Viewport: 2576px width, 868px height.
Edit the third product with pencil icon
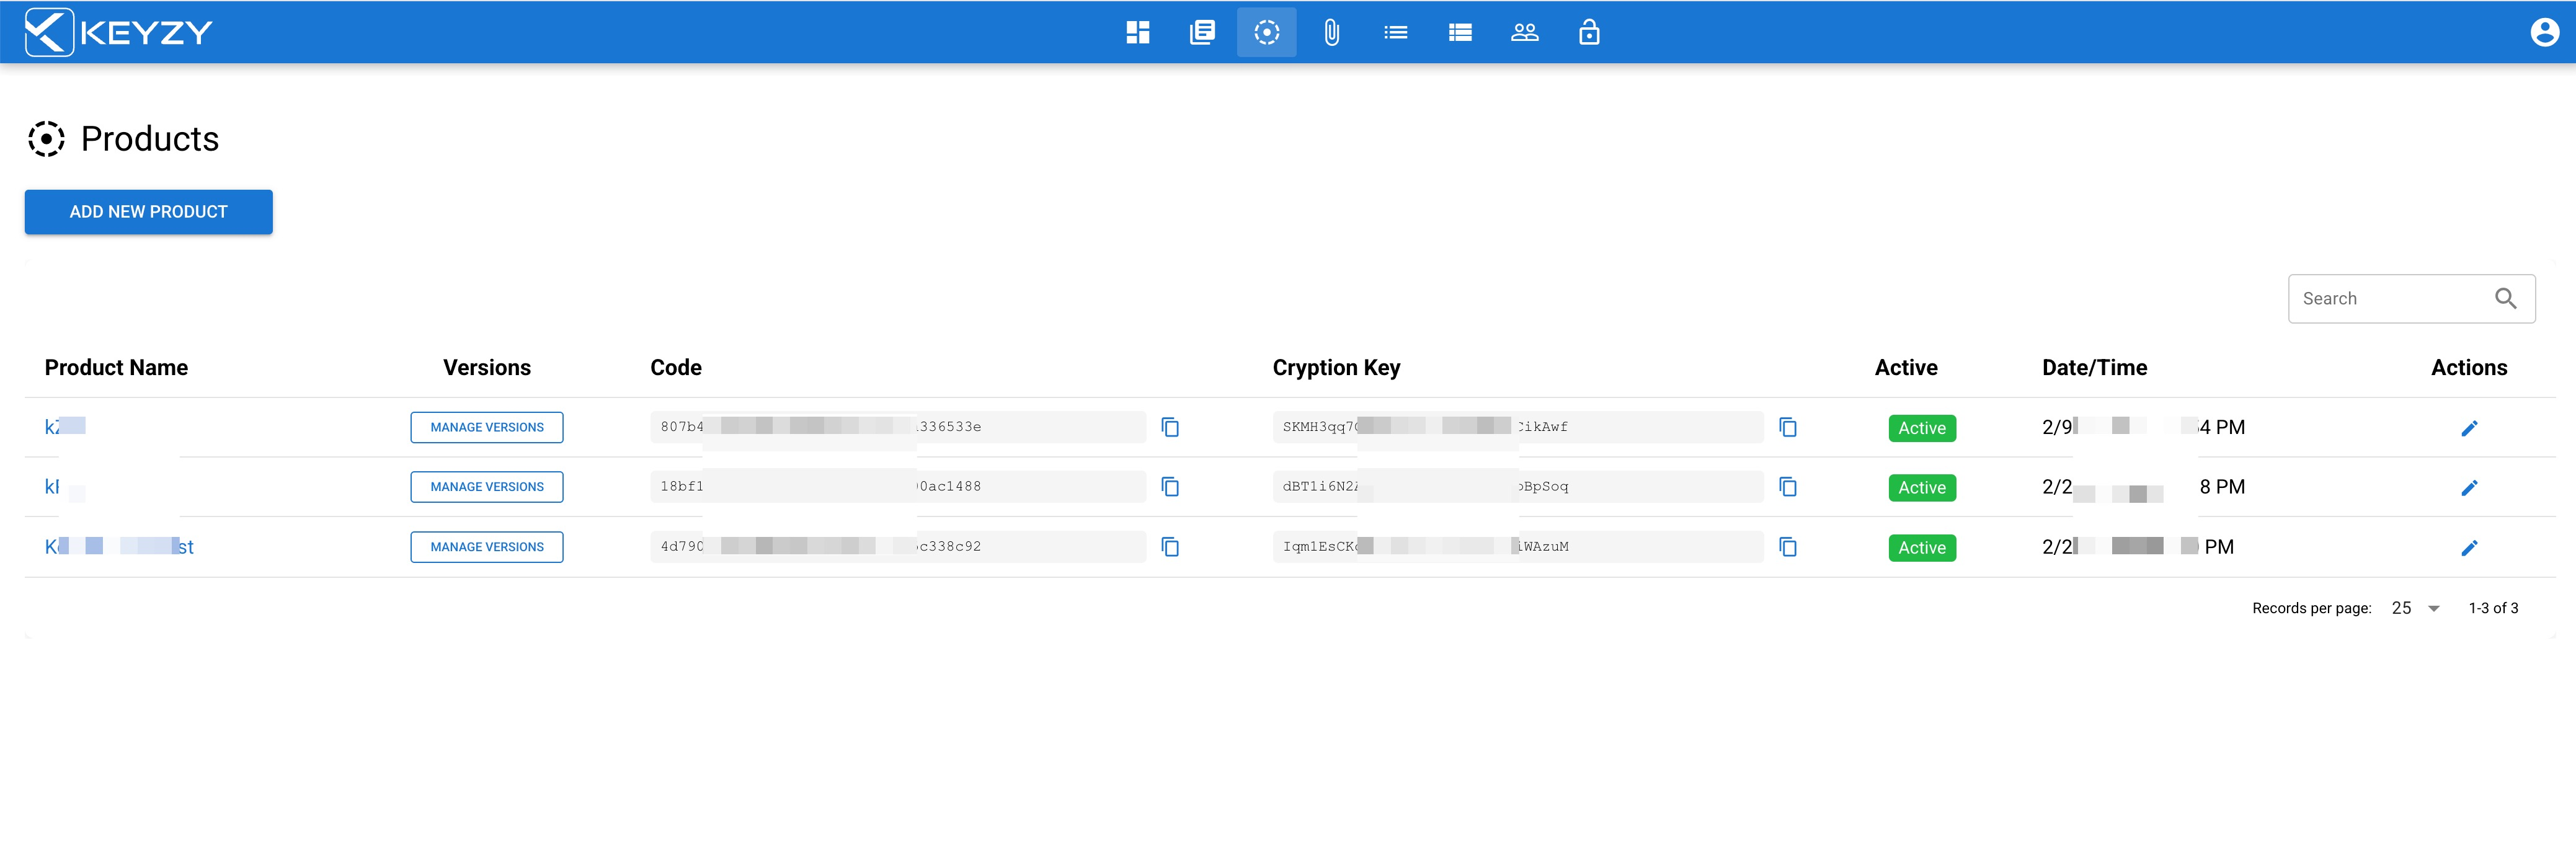[x=2469, y=548]
